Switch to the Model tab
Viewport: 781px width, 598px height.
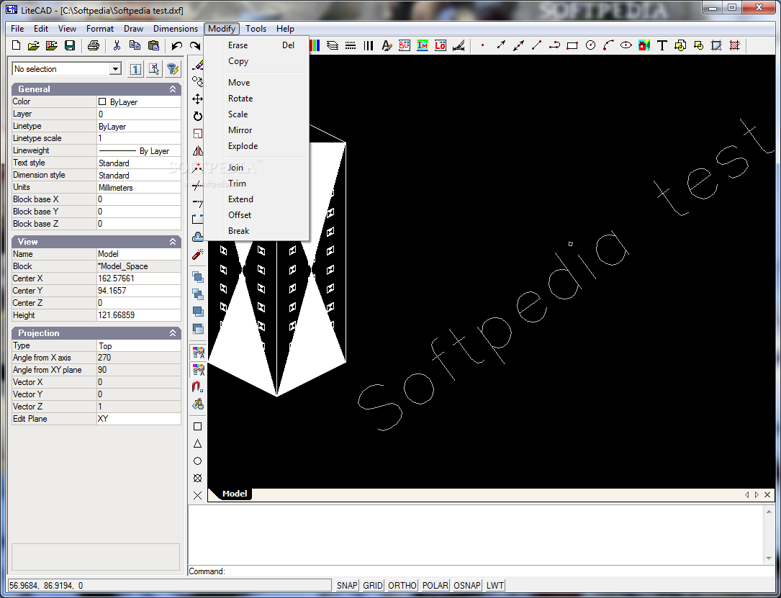tap(235, 494)
